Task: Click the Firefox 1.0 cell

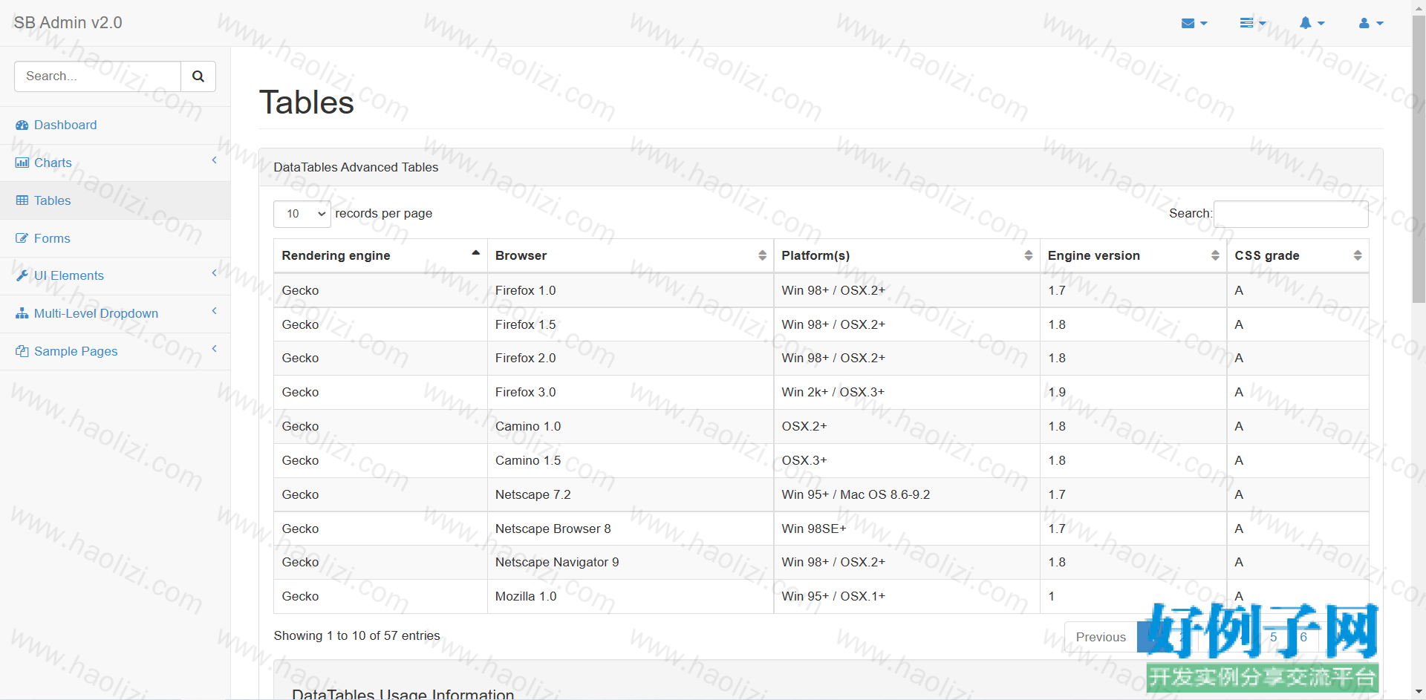Action: click(631, 290)
